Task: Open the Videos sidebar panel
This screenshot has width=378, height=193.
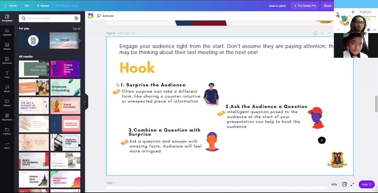Action: 7,102
